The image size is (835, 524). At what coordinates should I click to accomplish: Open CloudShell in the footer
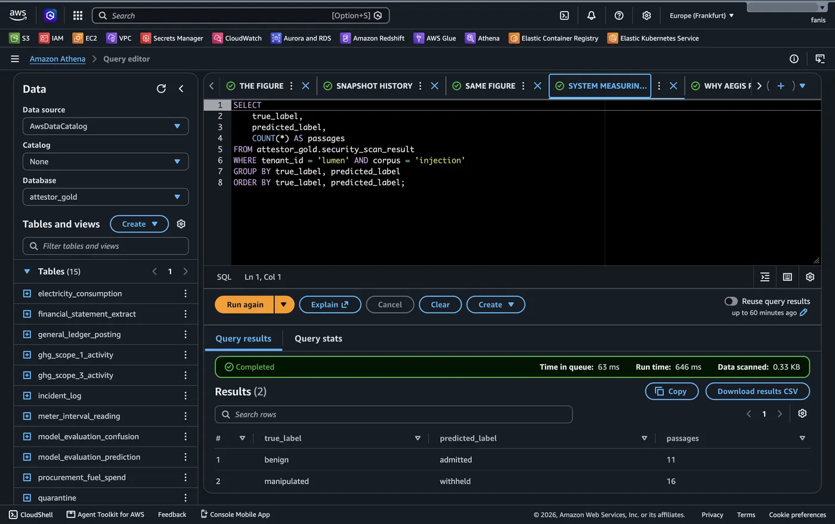tap(31, 514)
